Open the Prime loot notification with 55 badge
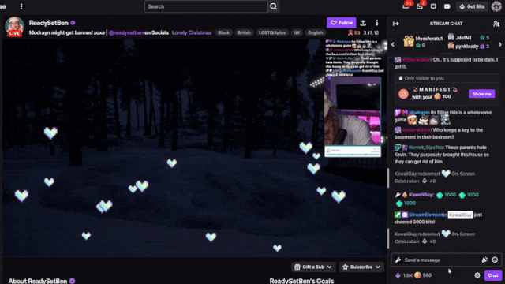Screen dimensions: 505x284 point(406,6)
